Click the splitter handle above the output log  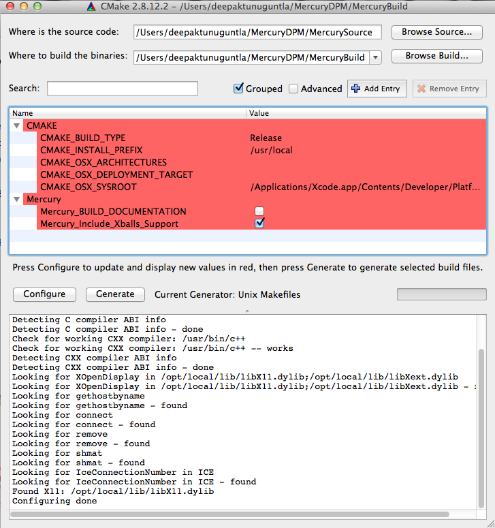[x=247, y=311]
